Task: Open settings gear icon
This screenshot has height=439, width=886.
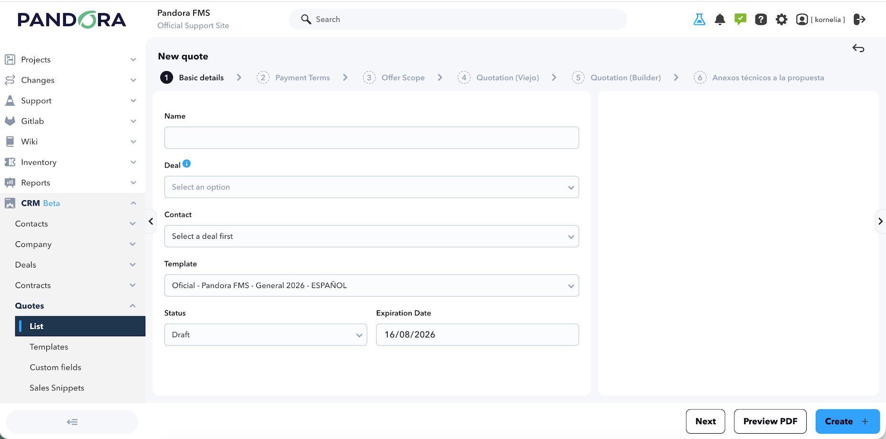Action: (781, 20)
